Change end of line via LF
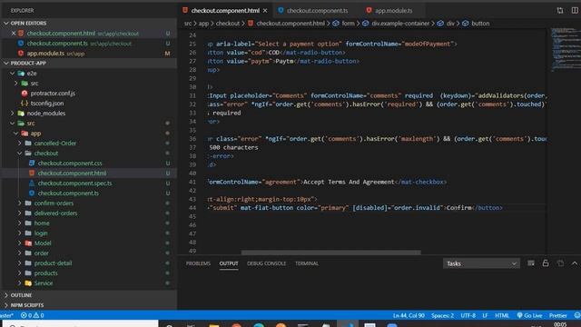Image resolution: width=581 pixels, height=327 pixels. [485, 315]
